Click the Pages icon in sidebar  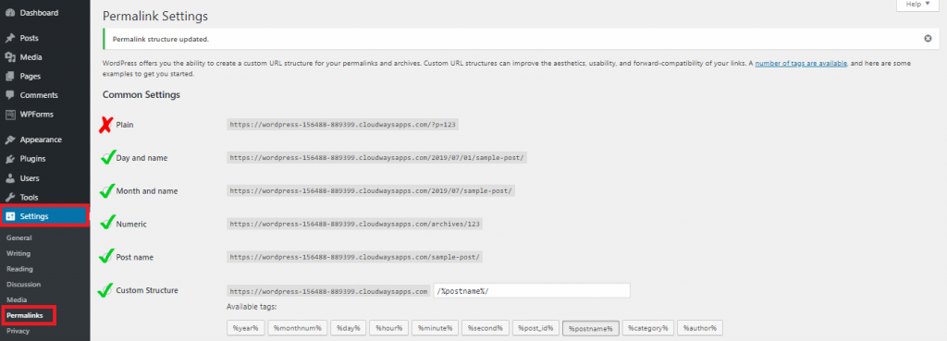coord(9,77)
